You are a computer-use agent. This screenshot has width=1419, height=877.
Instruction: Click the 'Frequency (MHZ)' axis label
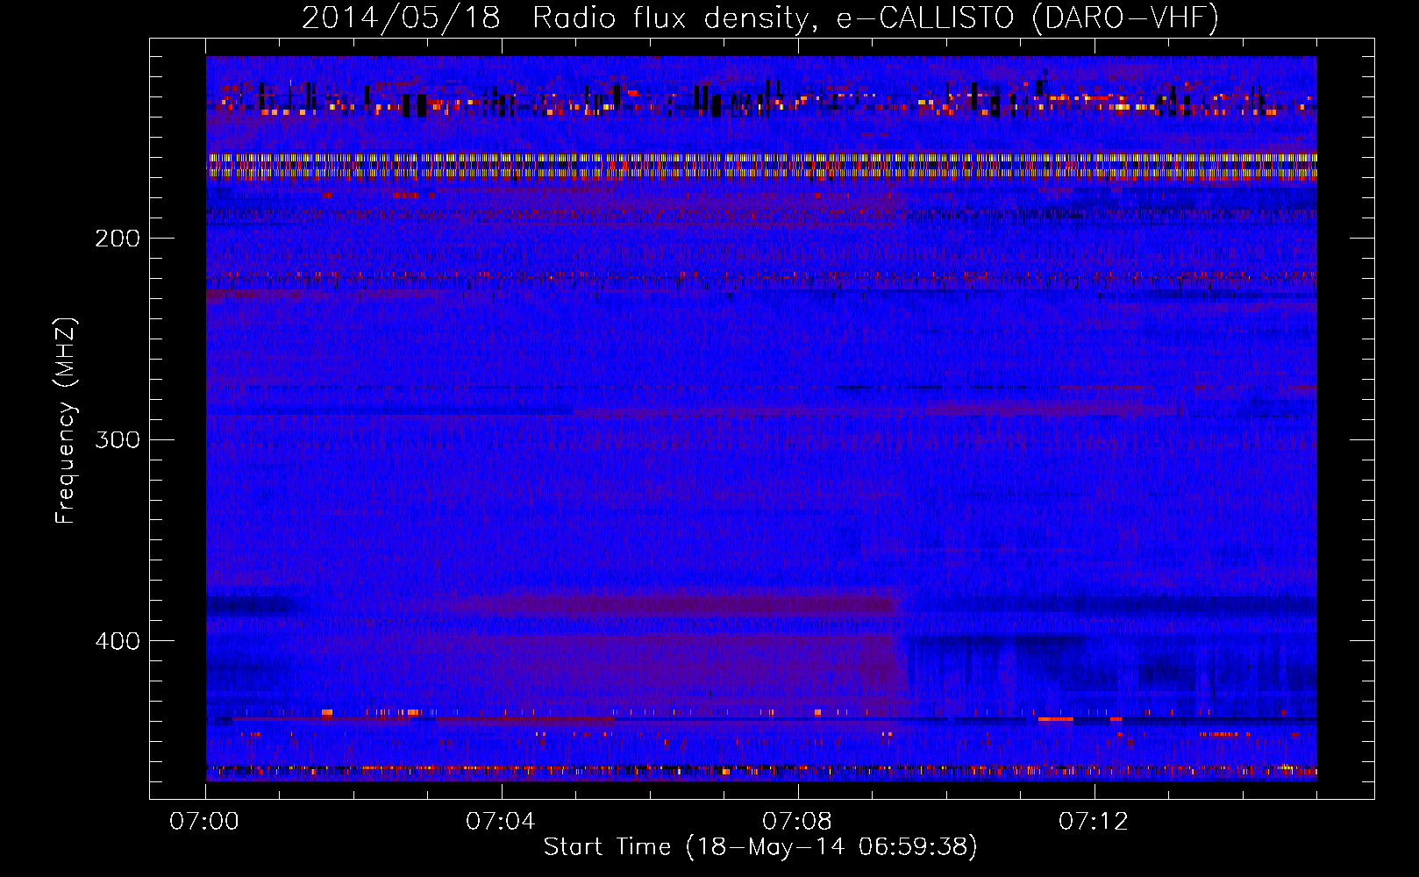(x=66, y=421)
